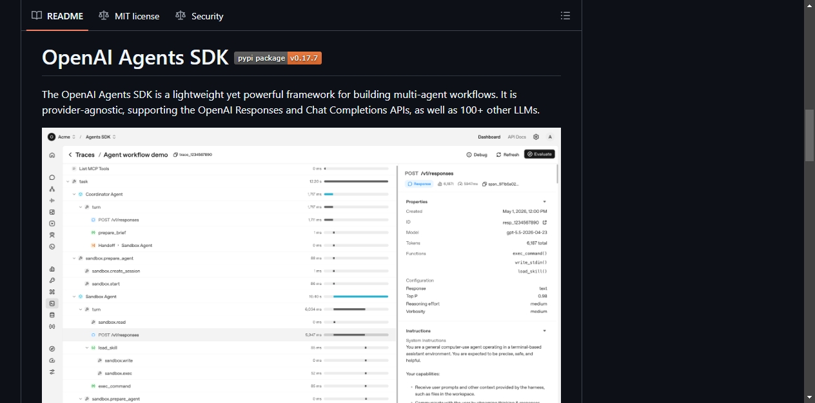Click the Response pill under POST /v1/responses
Screen dimensions: 815x403
click(419, 184)
